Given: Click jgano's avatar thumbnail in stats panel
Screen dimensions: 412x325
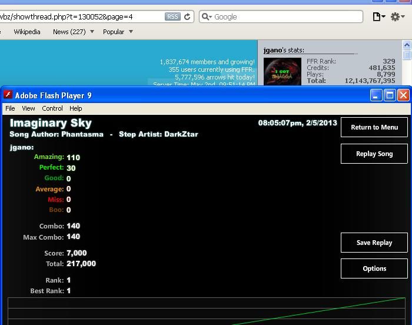Looking at the screenshot, I should point(282,72).
